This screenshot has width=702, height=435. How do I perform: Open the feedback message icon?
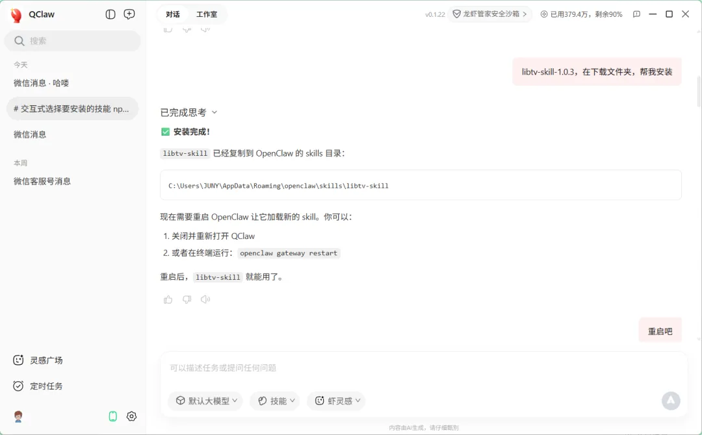[636, 14]
